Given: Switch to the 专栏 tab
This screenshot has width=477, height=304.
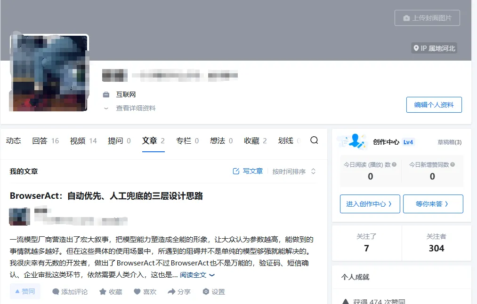Looking at the screenshot, I should pos(187,140).
